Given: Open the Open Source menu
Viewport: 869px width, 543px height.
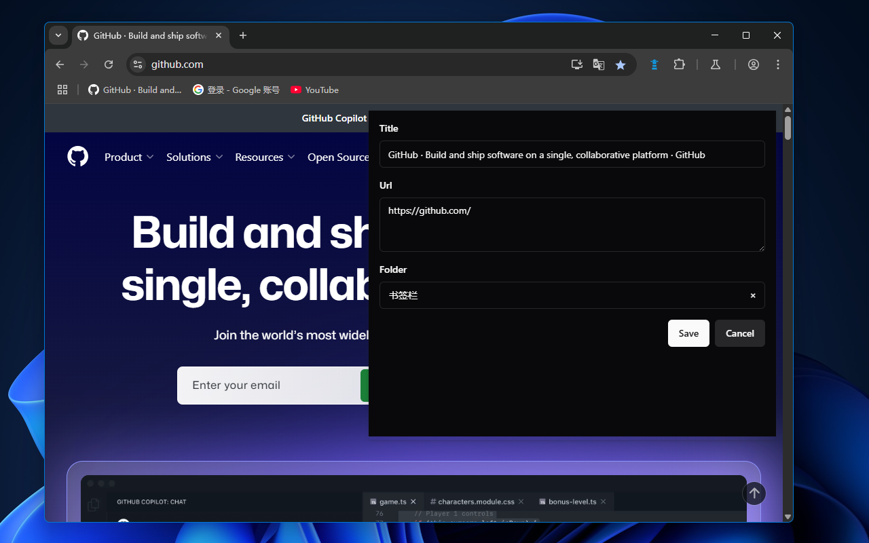Looking at the screenshot, I should (x=338, y=157).
